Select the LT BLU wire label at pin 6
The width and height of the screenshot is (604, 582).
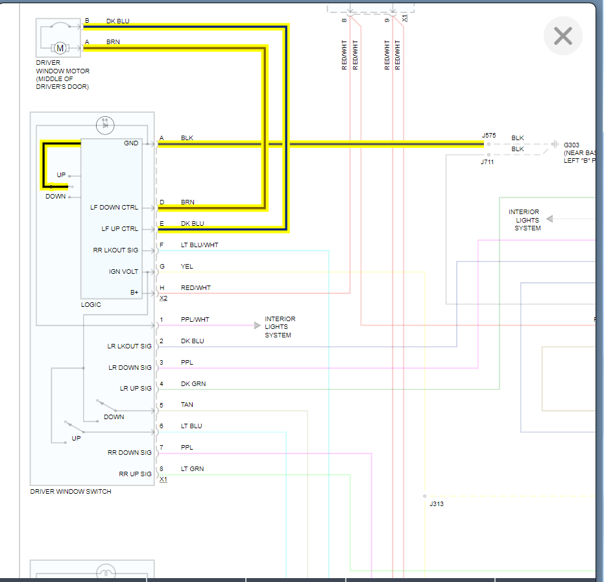[191, 426]
